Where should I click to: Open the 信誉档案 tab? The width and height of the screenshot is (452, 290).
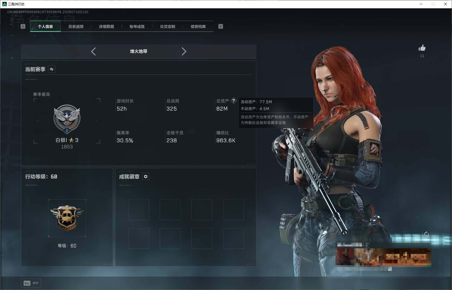pyautogui.click(x=198, y=26)
